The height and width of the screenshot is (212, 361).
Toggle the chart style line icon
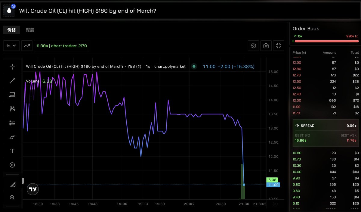pyautogui.click(x=26, y=45)
